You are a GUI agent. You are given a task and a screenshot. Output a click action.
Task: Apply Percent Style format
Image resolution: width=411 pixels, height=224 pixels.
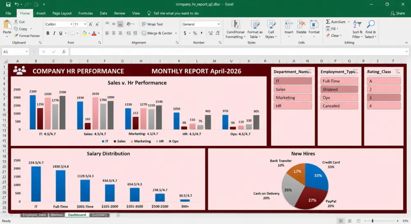coord(195,33)
